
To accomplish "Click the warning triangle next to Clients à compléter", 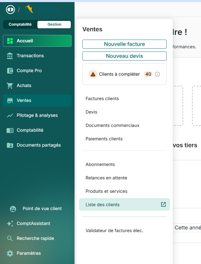I will click(93, 74).
